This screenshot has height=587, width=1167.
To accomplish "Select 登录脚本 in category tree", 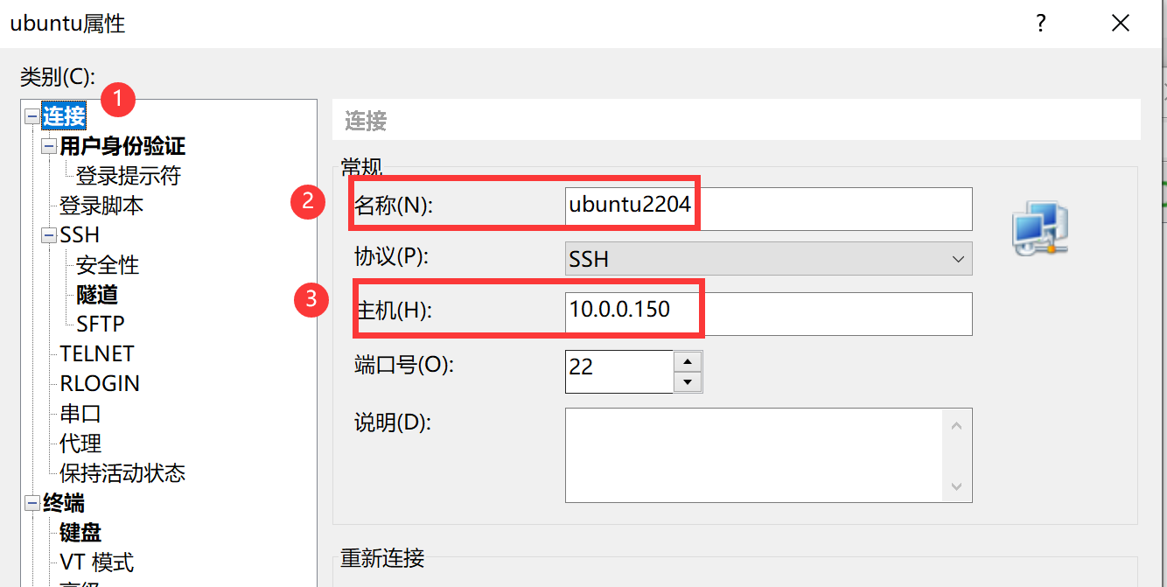I will 101,206.
